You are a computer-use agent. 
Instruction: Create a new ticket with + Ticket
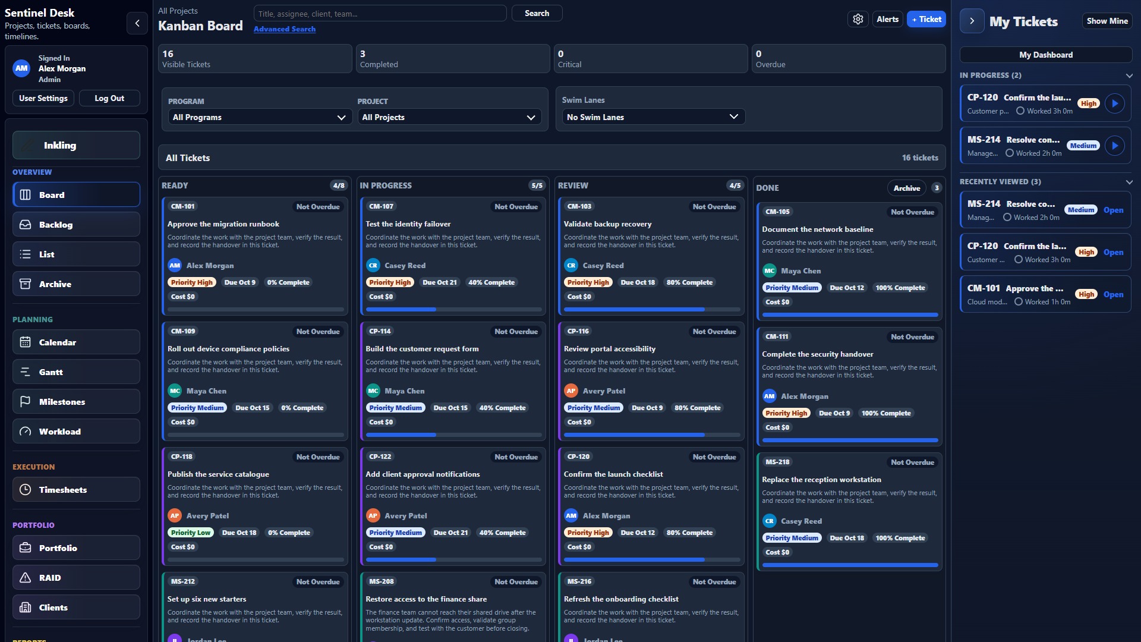point(926,19)
